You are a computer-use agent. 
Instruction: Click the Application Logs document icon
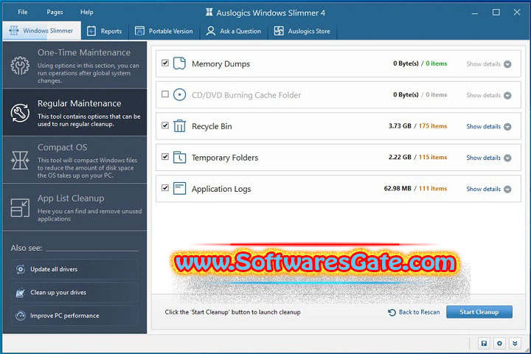[179, 188]
